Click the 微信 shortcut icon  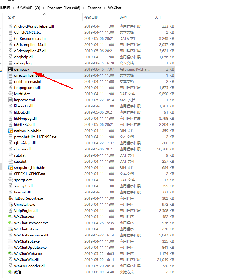point(11,272)
